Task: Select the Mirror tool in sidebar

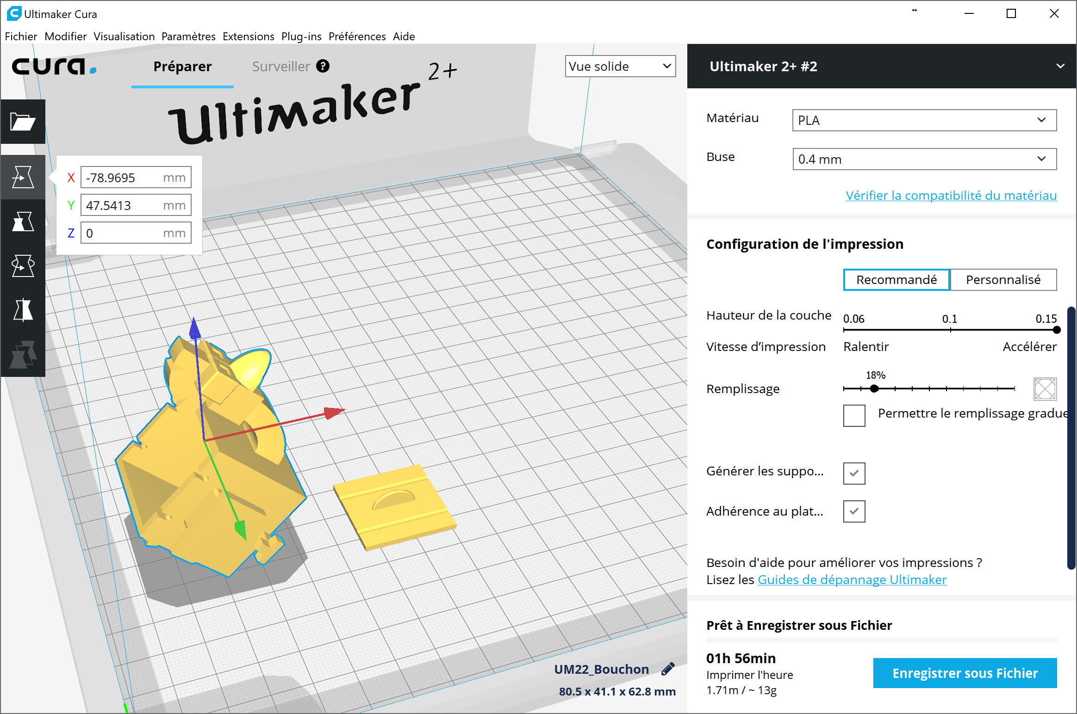Action: tap(23, 310)
